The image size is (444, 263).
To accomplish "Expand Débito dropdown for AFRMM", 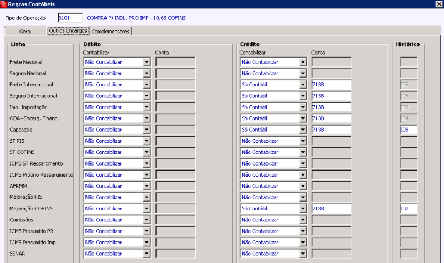I will (147, 186).
